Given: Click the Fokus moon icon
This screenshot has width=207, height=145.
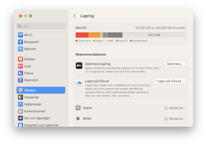Looking at the screenshot, I should coord(20,73).
